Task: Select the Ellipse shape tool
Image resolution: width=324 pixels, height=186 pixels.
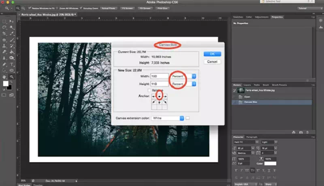Action: (x=12, y=71)
